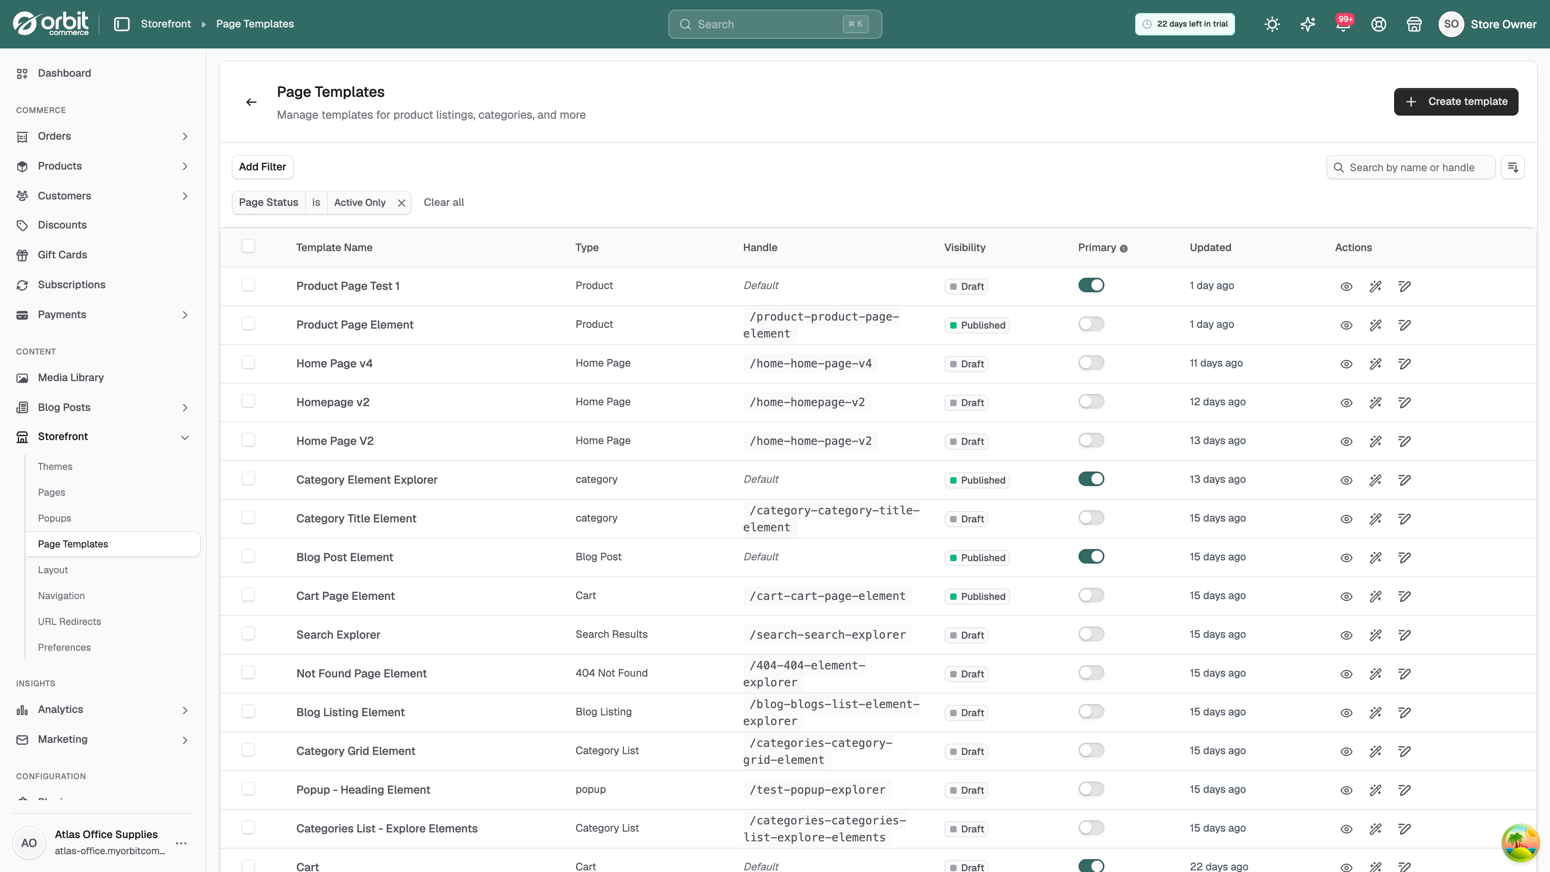Click the palm tree beach widget icon

tap(1520, 843)
